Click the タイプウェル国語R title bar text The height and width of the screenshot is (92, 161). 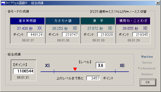16,3
